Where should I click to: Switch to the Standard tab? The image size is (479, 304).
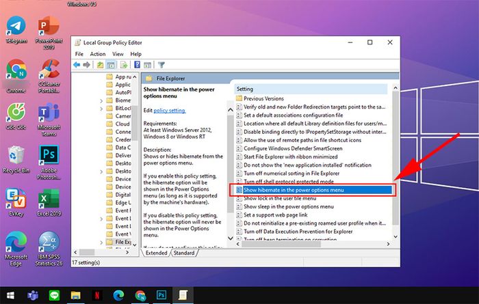click(x=184, y=253)
